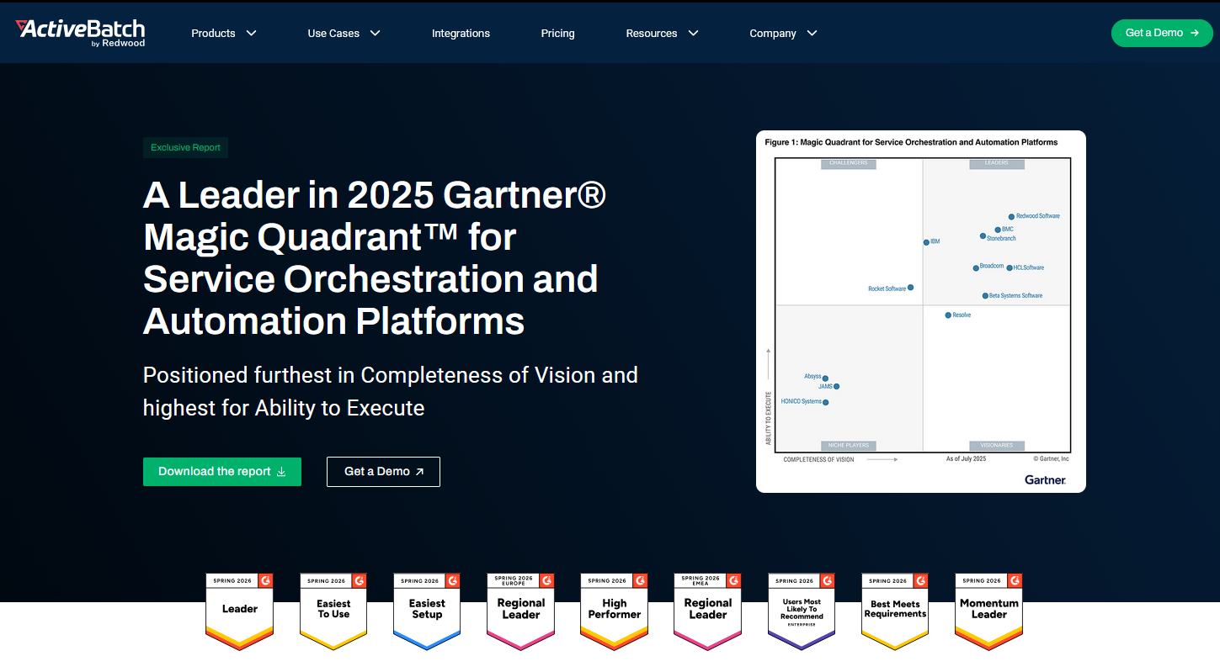Screen dimensions: 1220x672
Task: Click the G2 Leader badge
Action: pos(240,611)
